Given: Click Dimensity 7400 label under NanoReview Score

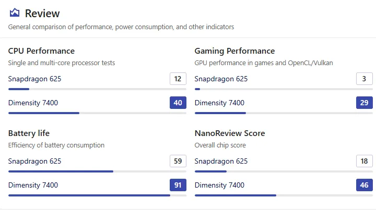Looking at the screenshot, I should point(219,185).
